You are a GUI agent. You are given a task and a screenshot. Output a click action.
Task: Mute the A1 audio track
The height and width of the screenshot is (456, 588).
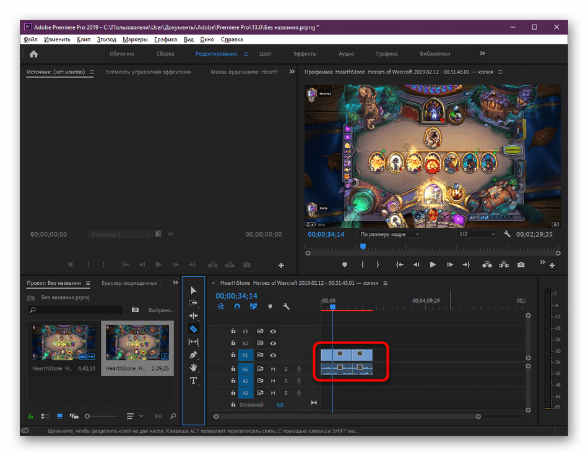[273, 369]
